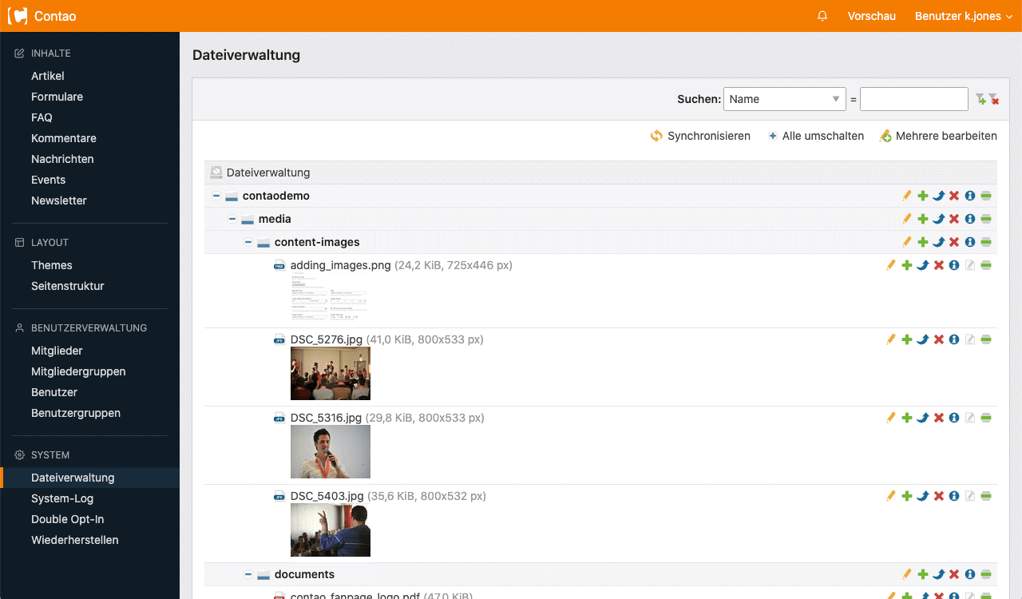Image resolution: width=1022 pixels, height=599 pixels.
Task: Click the blue move arrow icon for DSC_5403.jpg
Action: coord(922,496)
